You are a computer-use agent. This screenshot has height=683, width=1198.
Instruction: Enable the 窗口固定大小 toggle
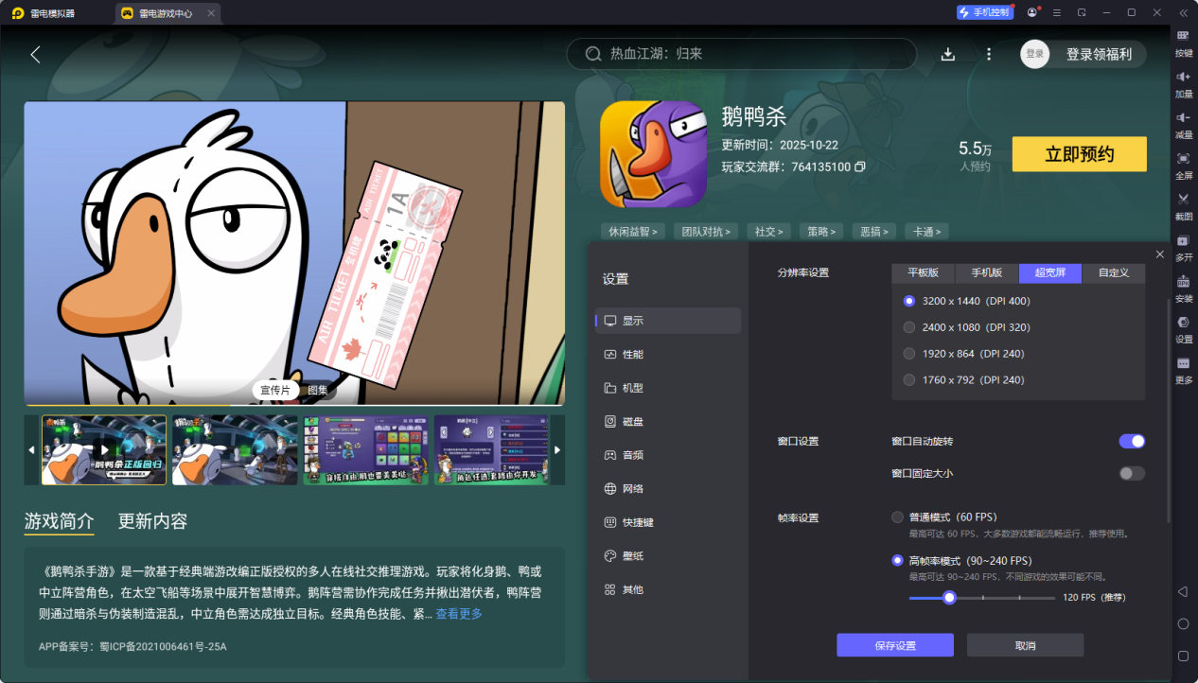(x=1131, y=473)
